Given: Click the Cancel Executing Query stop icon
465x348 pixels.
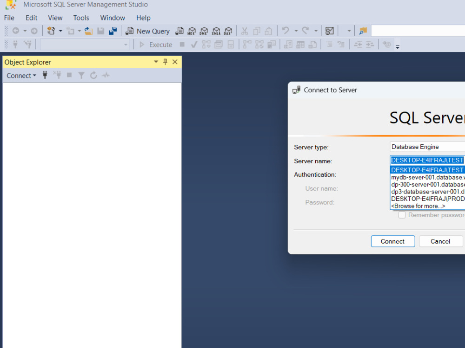Looking at the screenshot, I should click(x=182, y=45).
